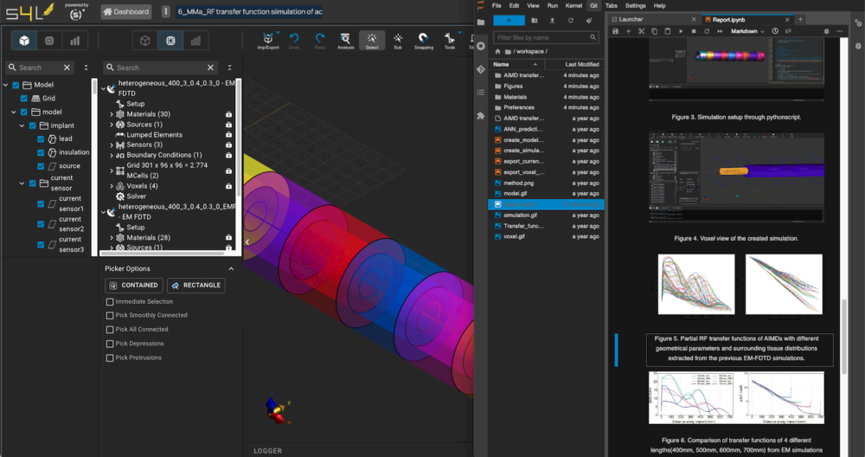The height and width of the screenshot is (457, 865).
Task: Expand the Materials (30) tree node
Action: tap(112, 114)
